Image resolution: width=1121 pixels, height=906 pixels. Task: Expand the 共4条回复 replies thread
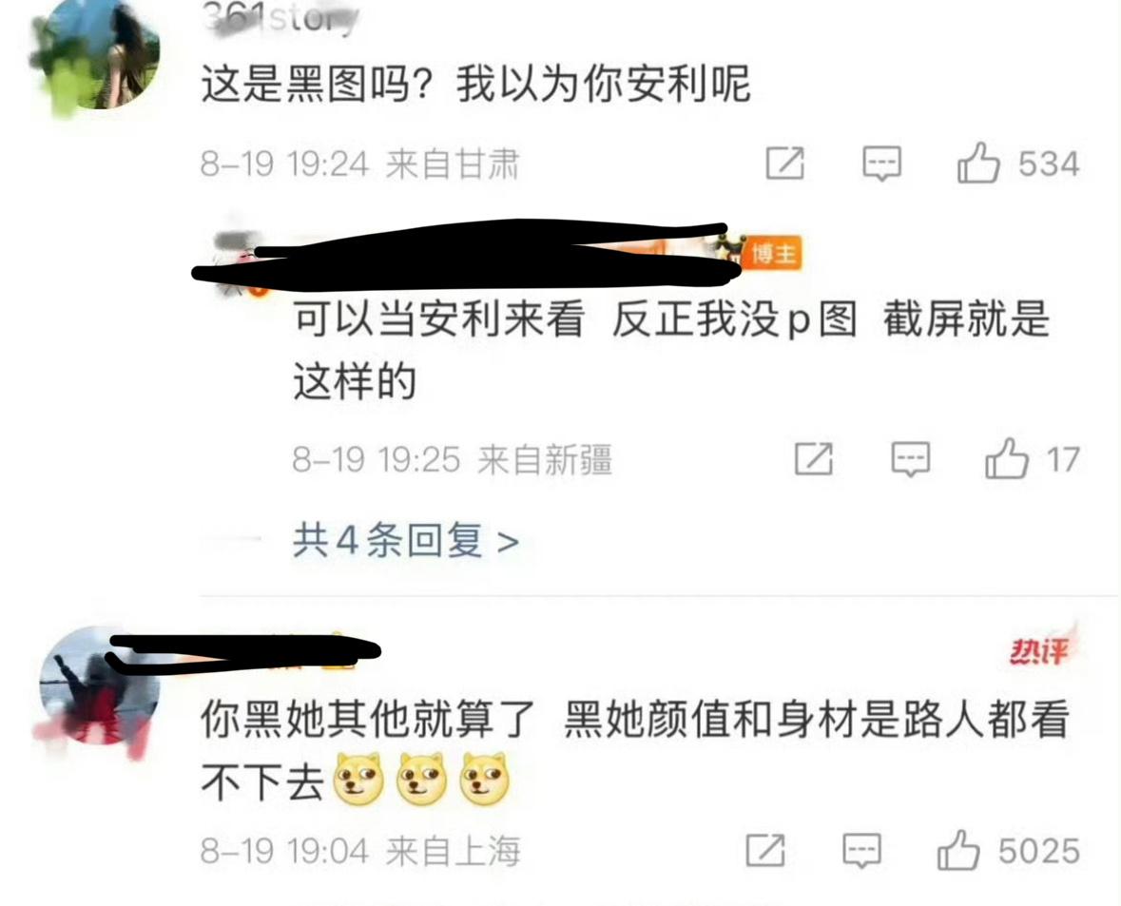[405, 540]
